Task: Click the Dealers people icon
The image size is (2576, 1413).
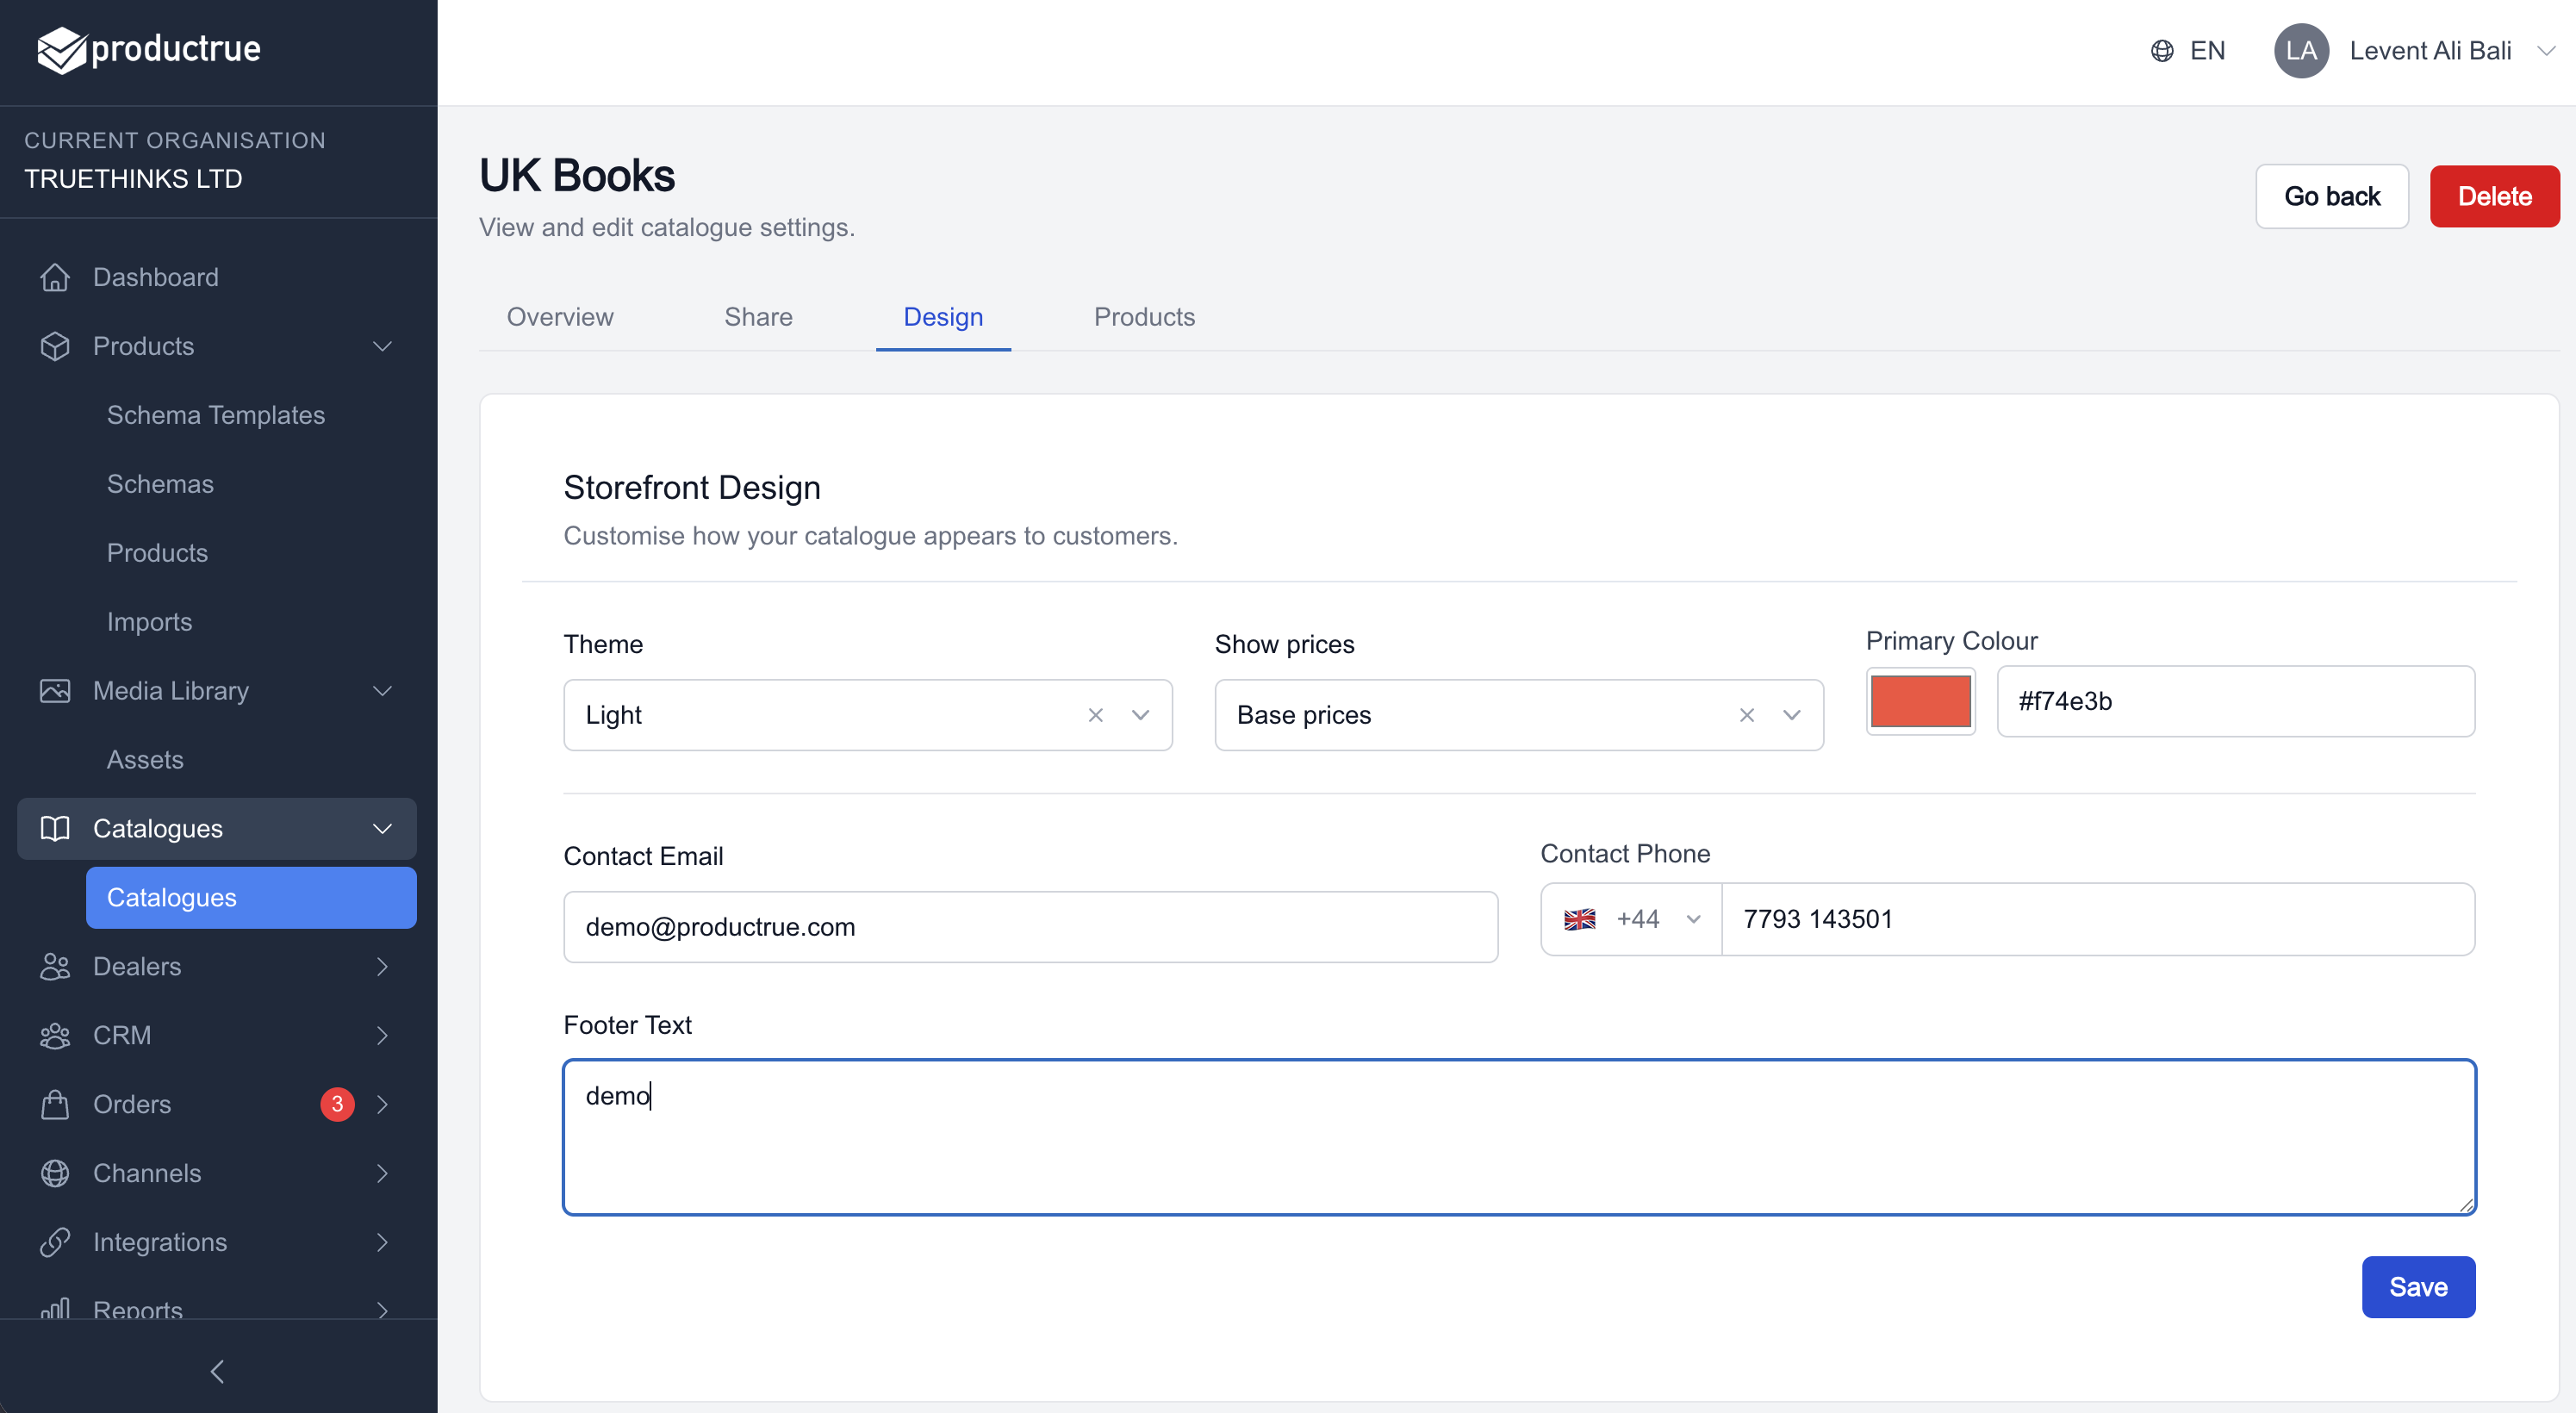Action: [55, 967]
